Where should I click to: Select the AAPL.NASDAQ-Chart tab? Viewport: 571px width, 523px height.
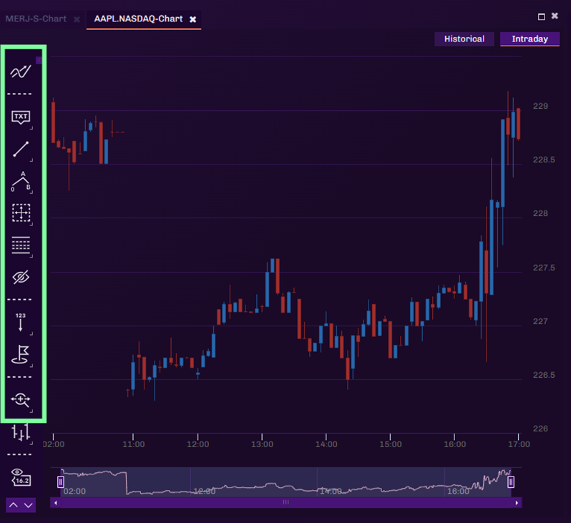pos(137,19)
